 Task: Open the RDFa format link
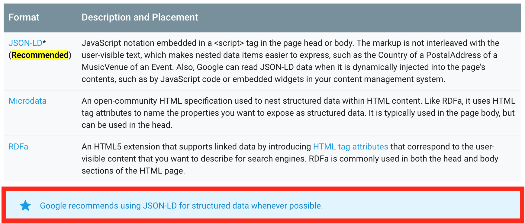(18, 146)
